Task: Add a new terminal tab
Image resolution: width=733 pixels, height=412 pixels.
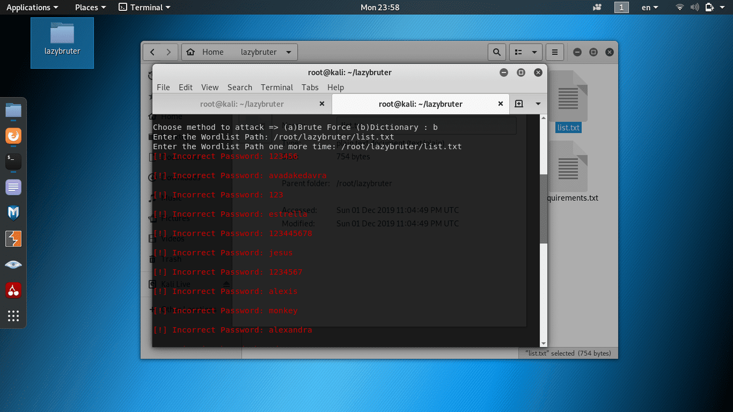Action: (x=519, y=104)
